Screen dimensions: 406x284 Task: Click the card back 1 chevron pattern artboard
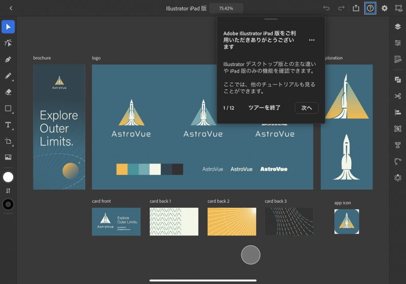point(174,222)
